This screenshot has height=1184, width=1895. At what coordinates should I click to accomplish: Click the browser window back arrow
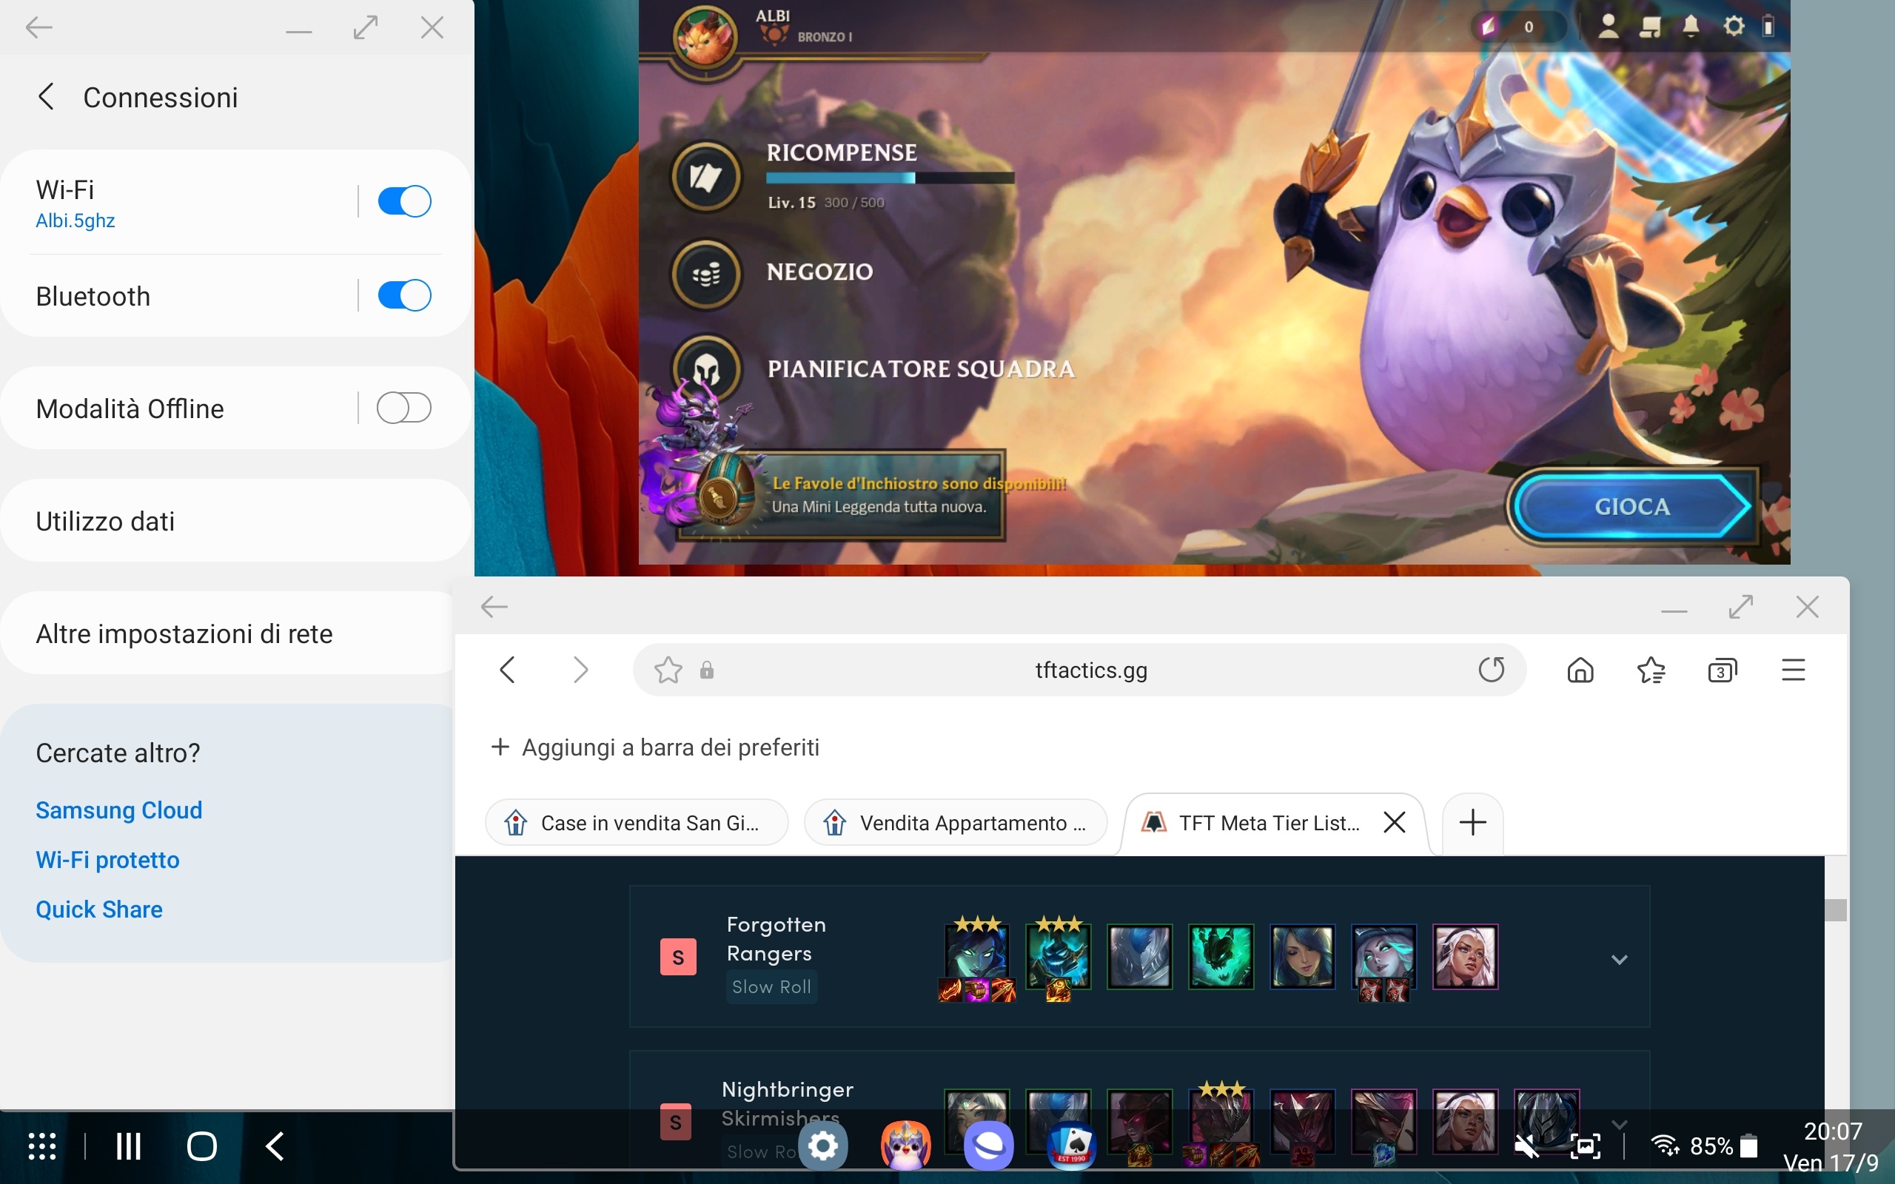pyautogui.click(x=494, y=607)
